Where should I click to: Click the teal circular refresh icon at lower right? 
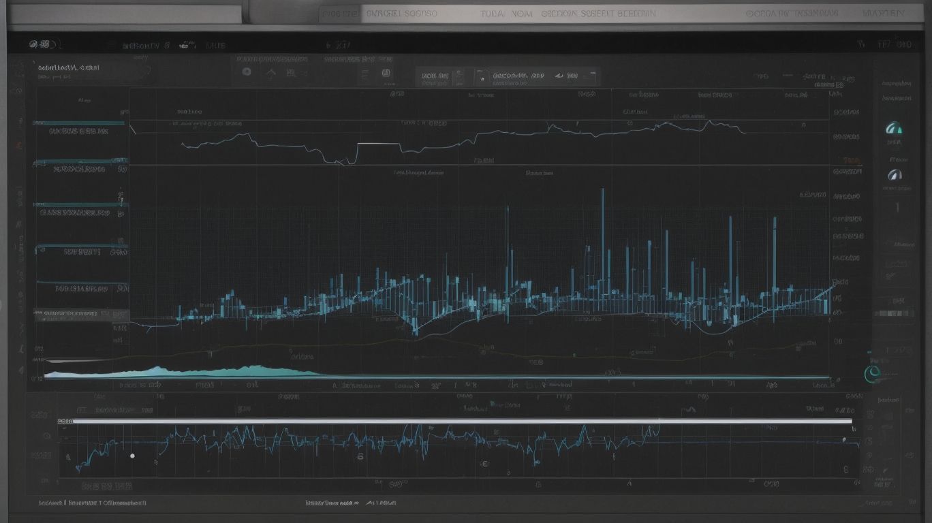873,373
